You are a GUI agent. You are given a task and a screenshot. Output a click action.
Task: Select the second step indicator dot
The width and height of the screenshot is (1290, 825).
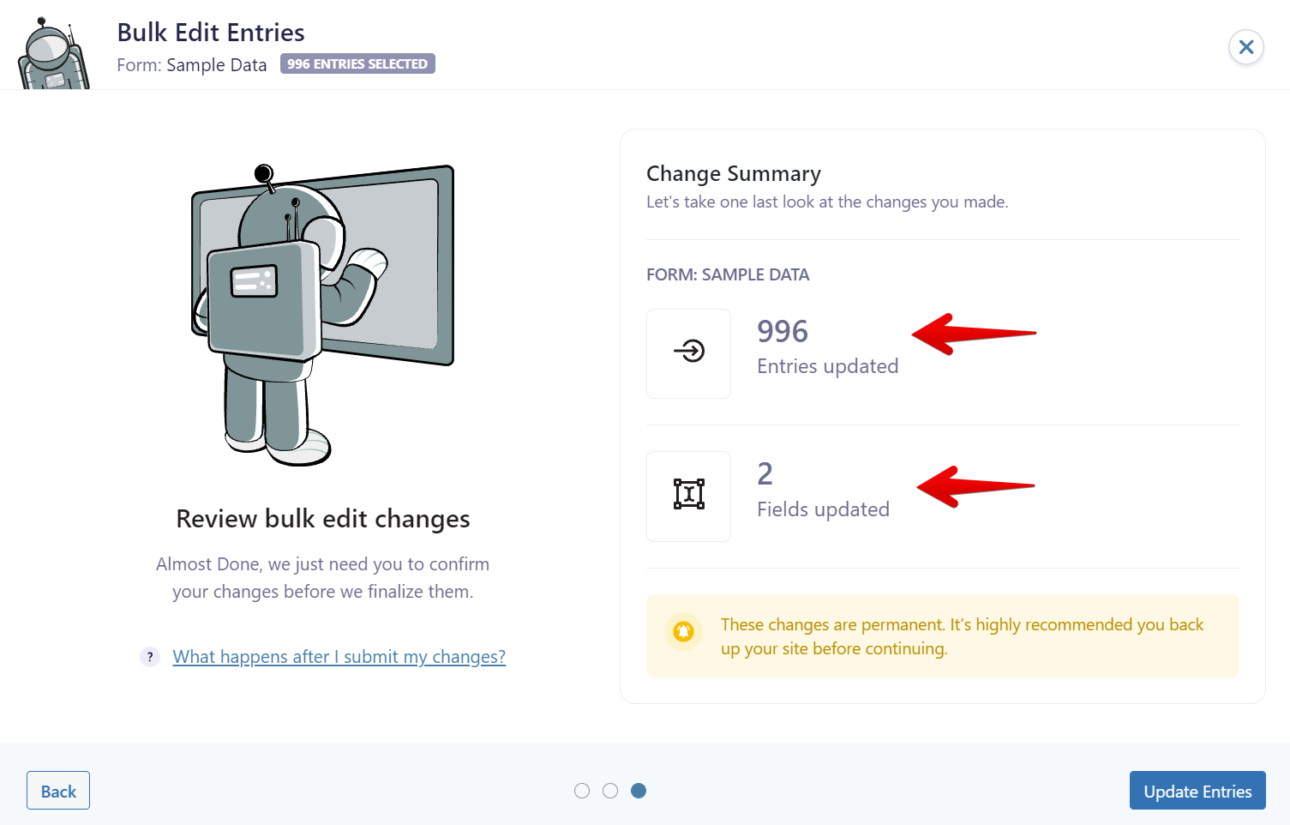[x=610, y=791]
